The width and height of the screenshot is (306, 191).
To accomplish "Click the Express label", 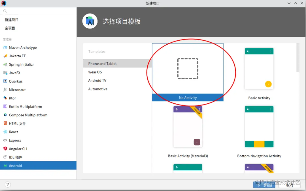I will pos(15,140).
